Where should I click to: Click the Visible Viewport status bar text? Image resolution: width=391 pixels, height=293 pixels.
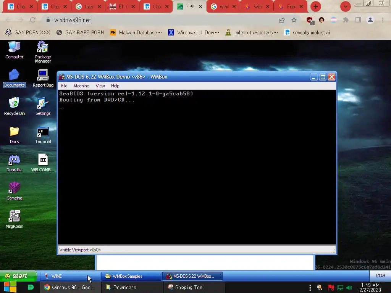coord(80,250)
